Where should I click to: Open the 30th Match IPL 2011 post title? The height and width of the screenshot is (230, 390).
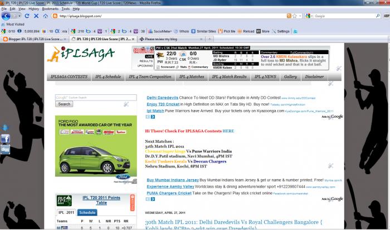[233, 224]
